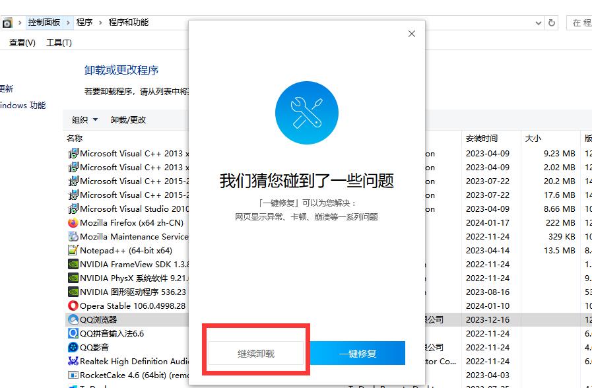Click the 20.2 MB size cell

click(x=560, y=181)
